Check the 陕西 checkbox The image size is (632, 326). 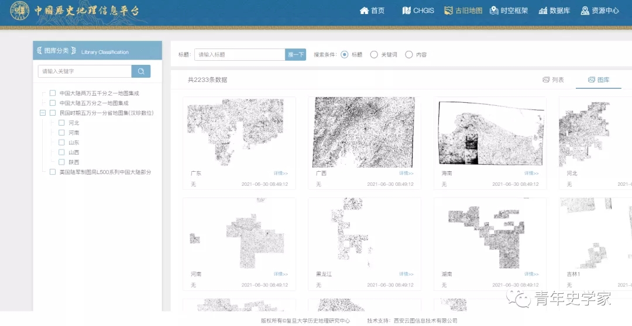[61, 162]
